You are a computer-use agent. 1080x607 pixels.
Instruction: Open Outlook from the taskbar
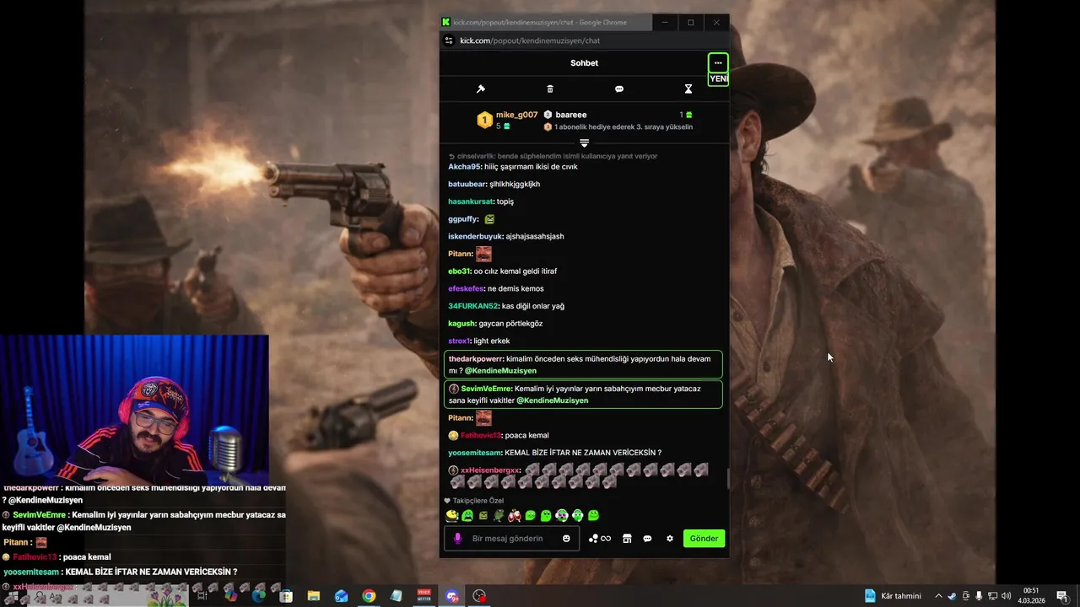341,596
